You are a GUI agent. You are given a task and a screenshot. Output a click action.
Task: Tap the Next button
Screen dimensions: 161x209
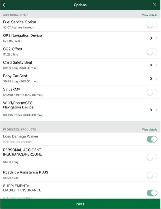click(80, 204)
